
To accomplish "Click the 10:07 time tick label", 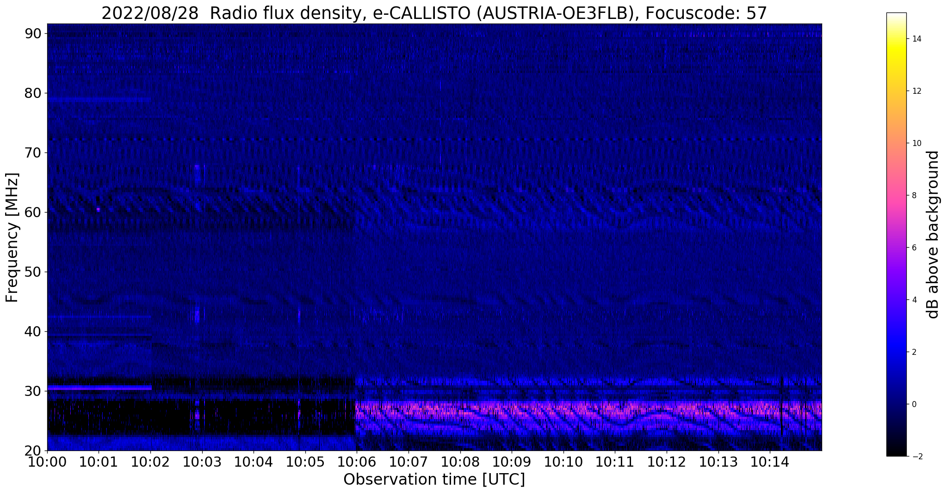I will pyautogui.click(x=409, y=462).
